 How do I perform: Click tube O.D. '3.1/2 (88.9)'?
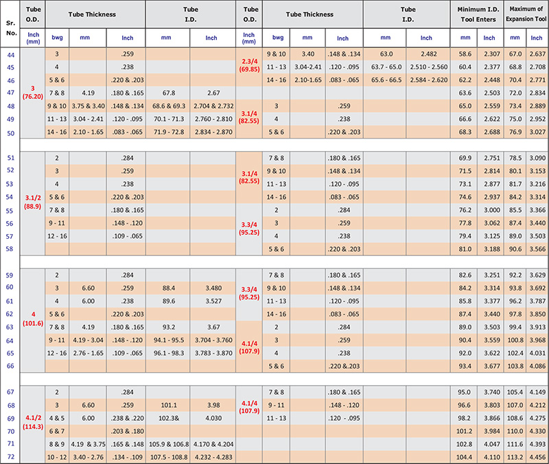[33, 202]
